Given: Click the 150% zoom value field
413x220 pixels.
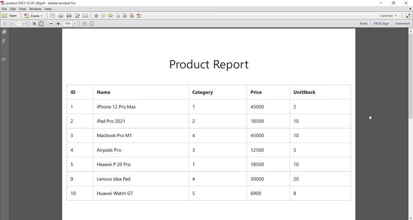Looking at the screenshot, I should pyautogui.click(x=68, y=24).
